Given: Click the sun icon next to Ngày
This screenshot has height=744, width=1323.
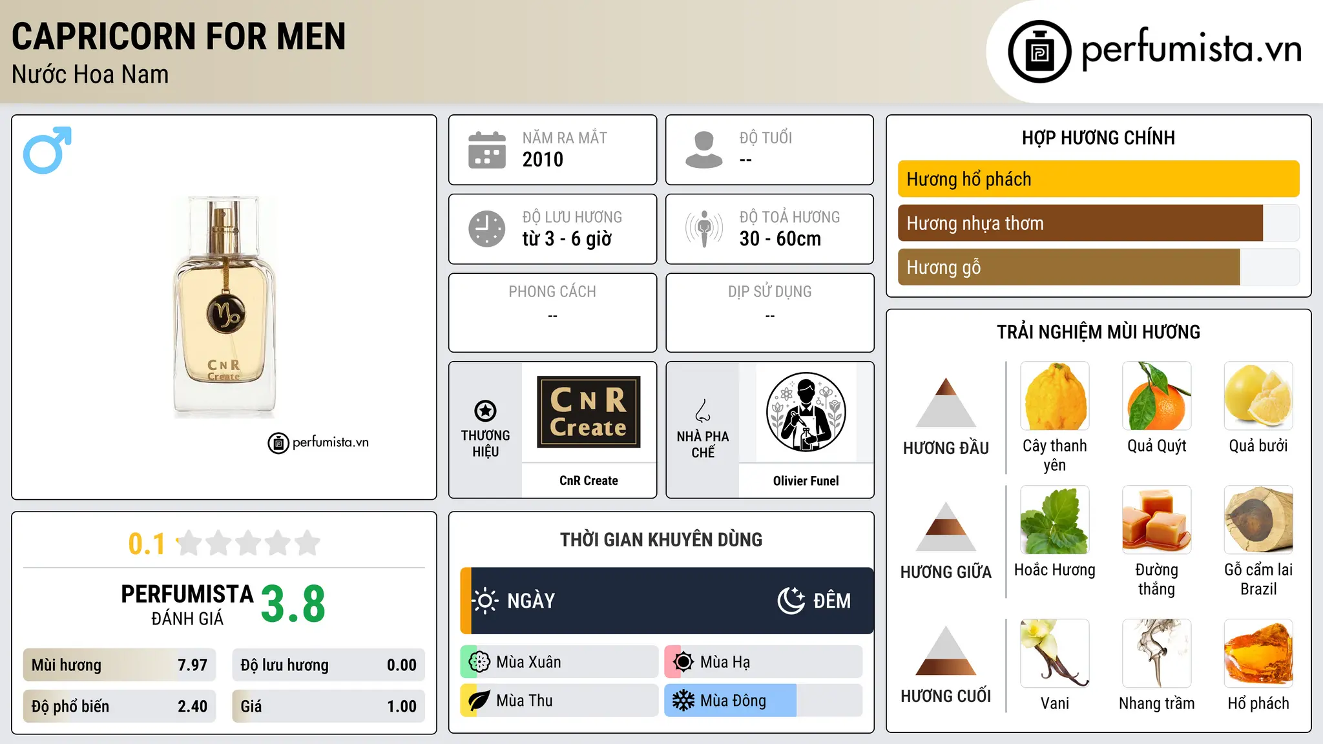Looking at the screenshot, I should point(485,601).
